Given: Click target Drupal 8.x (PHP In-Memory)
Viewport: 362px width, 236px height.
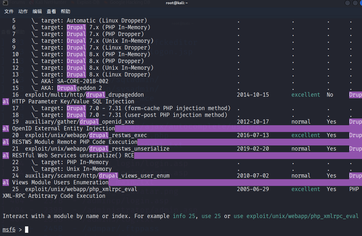Looking at the screenshot, I should 91,54.
